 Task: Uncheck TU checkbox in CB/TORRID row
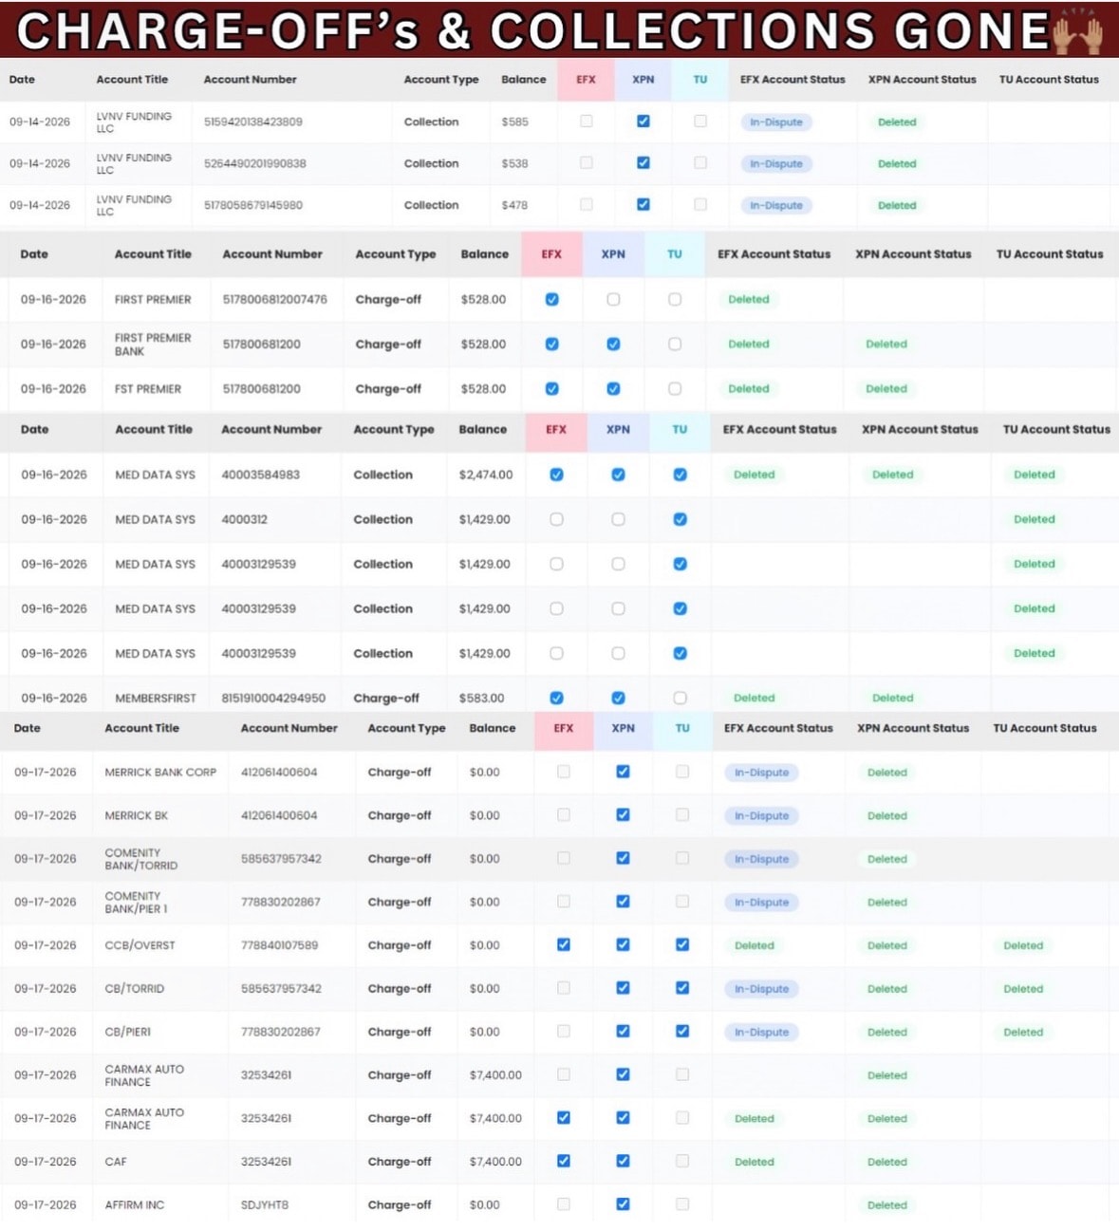682,988
